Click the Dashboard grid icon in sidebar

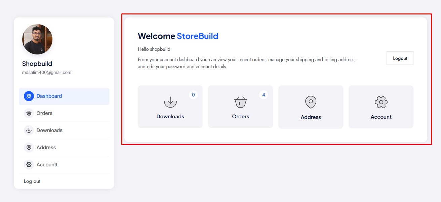pyautogui.click(x=29, y=96)
